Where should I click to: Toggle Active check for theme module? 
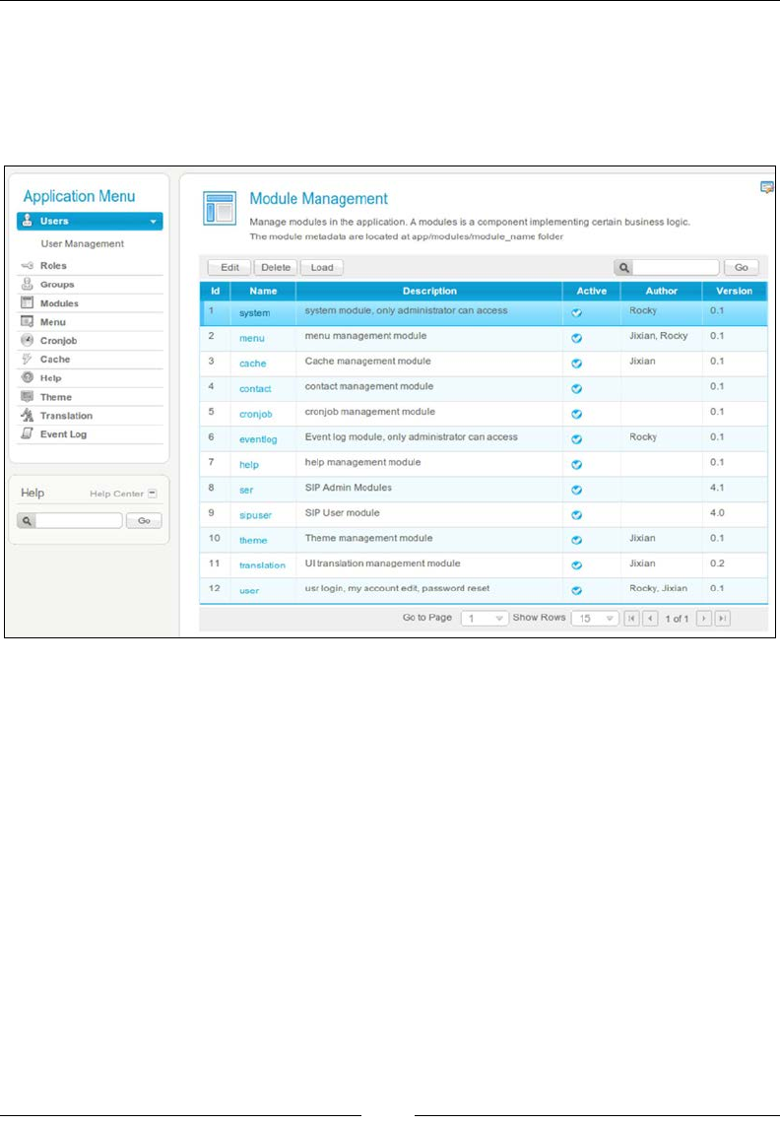click(577, 540)
